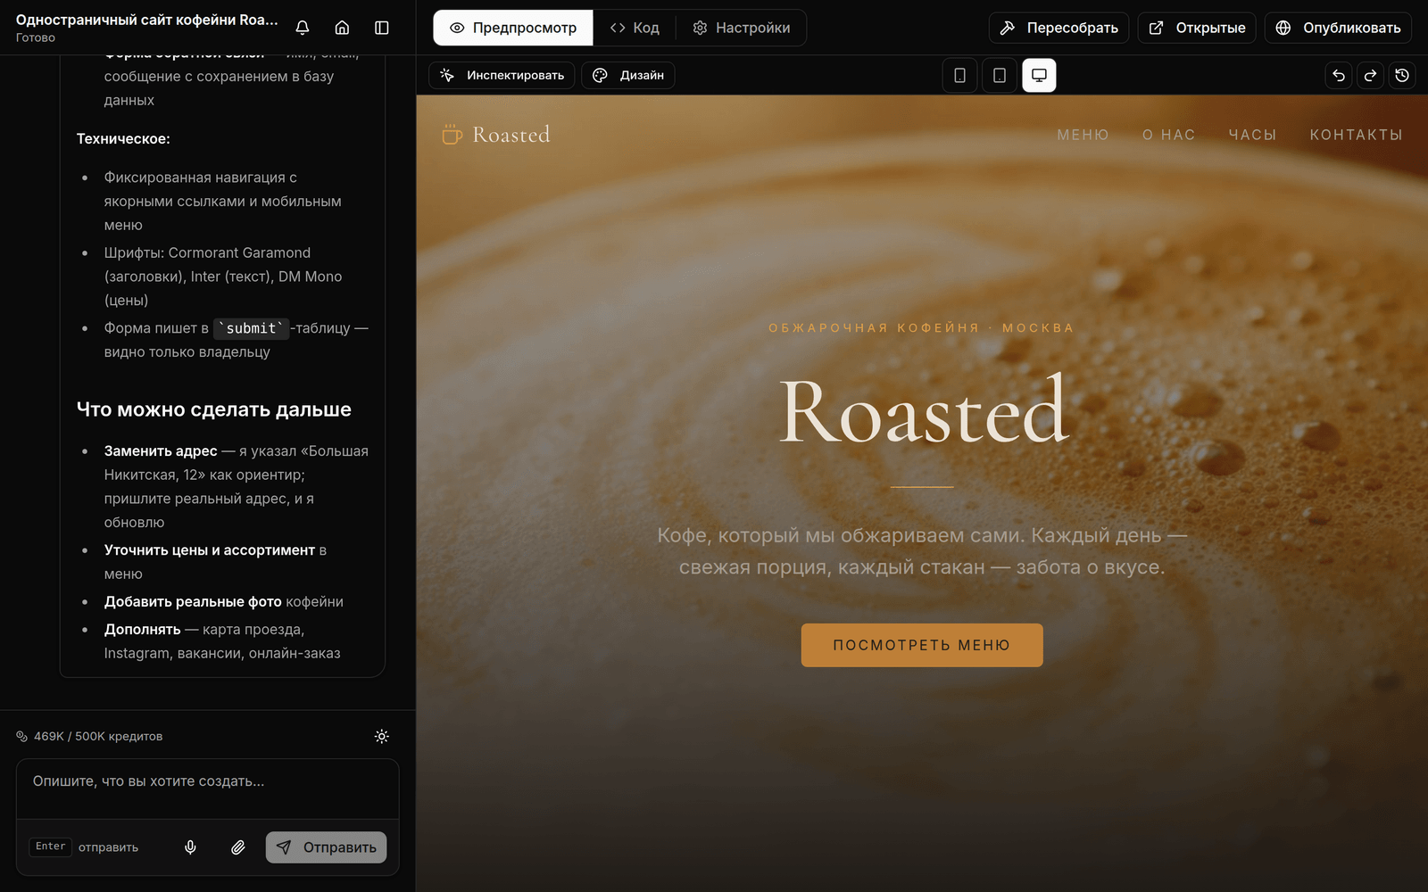Click the credits coins icon

pos(22,737)
